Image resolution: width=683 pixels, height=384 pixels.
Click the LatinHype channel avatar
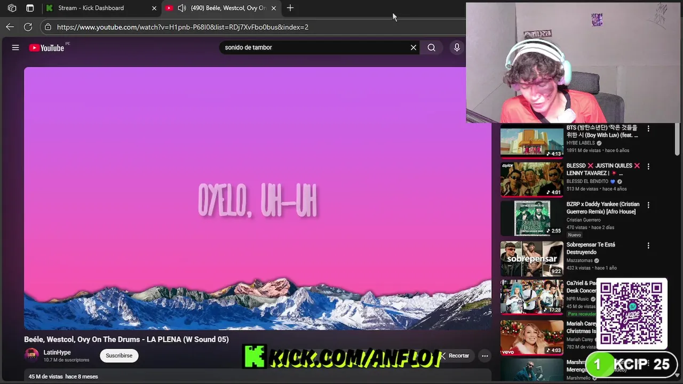point(32,355)
